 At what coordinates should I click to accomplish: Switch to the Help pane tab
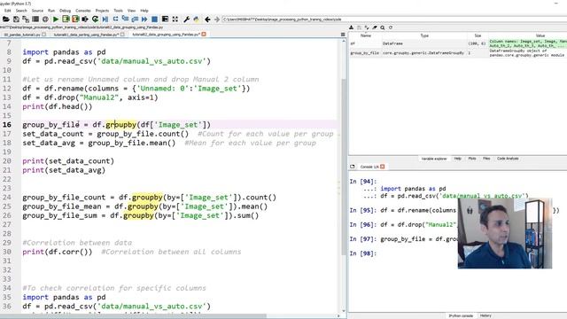[x=457, y=159]
